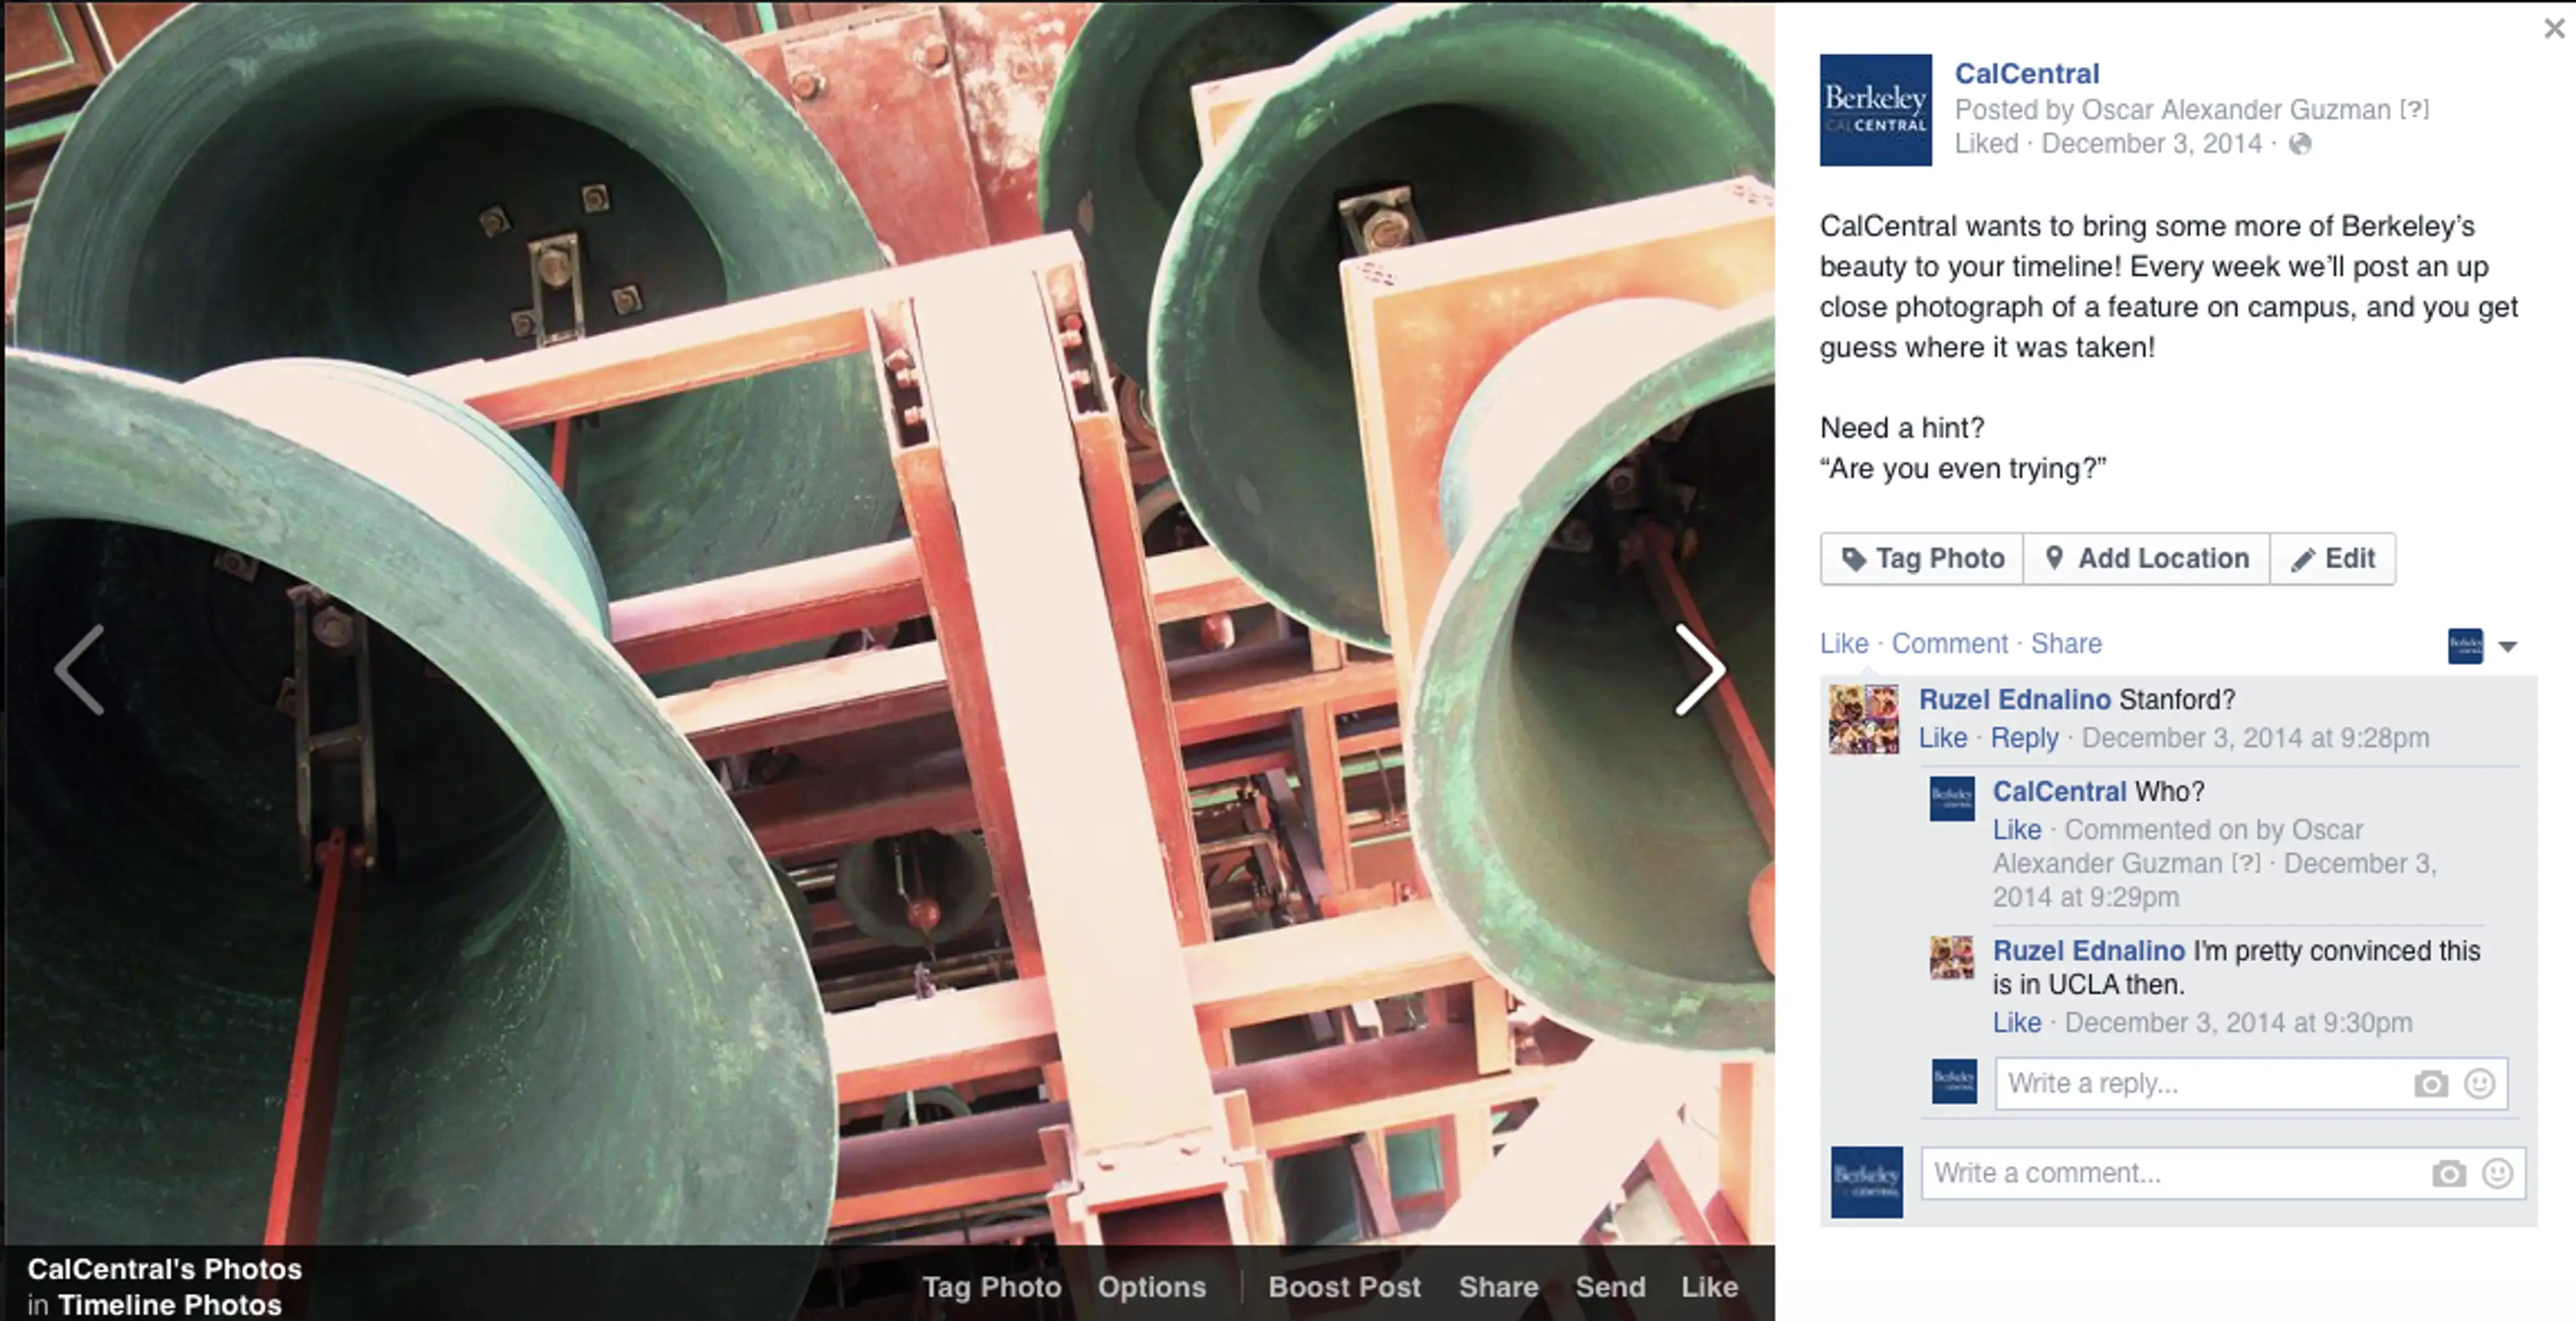Reply to Ruzel Ednalino's Stanford comment
The height and width of the screenshot is (1321, 2576).
click(x=2024, y=738)
